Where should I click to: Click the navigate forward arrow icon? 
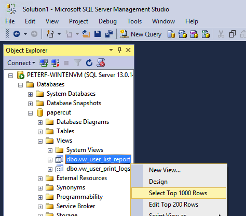(x=34, y=34)
